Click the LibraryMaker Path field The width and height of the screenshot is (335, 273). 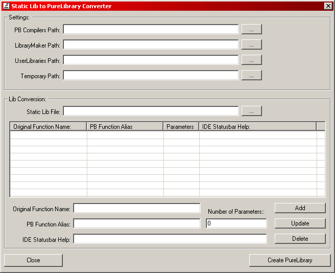pos(151,44)
